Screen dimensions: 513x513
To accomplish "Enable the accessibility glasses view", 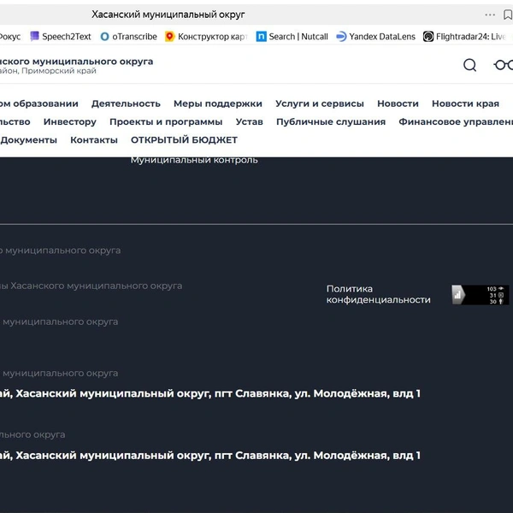I will pyautogui.click(x=504, y=65).
